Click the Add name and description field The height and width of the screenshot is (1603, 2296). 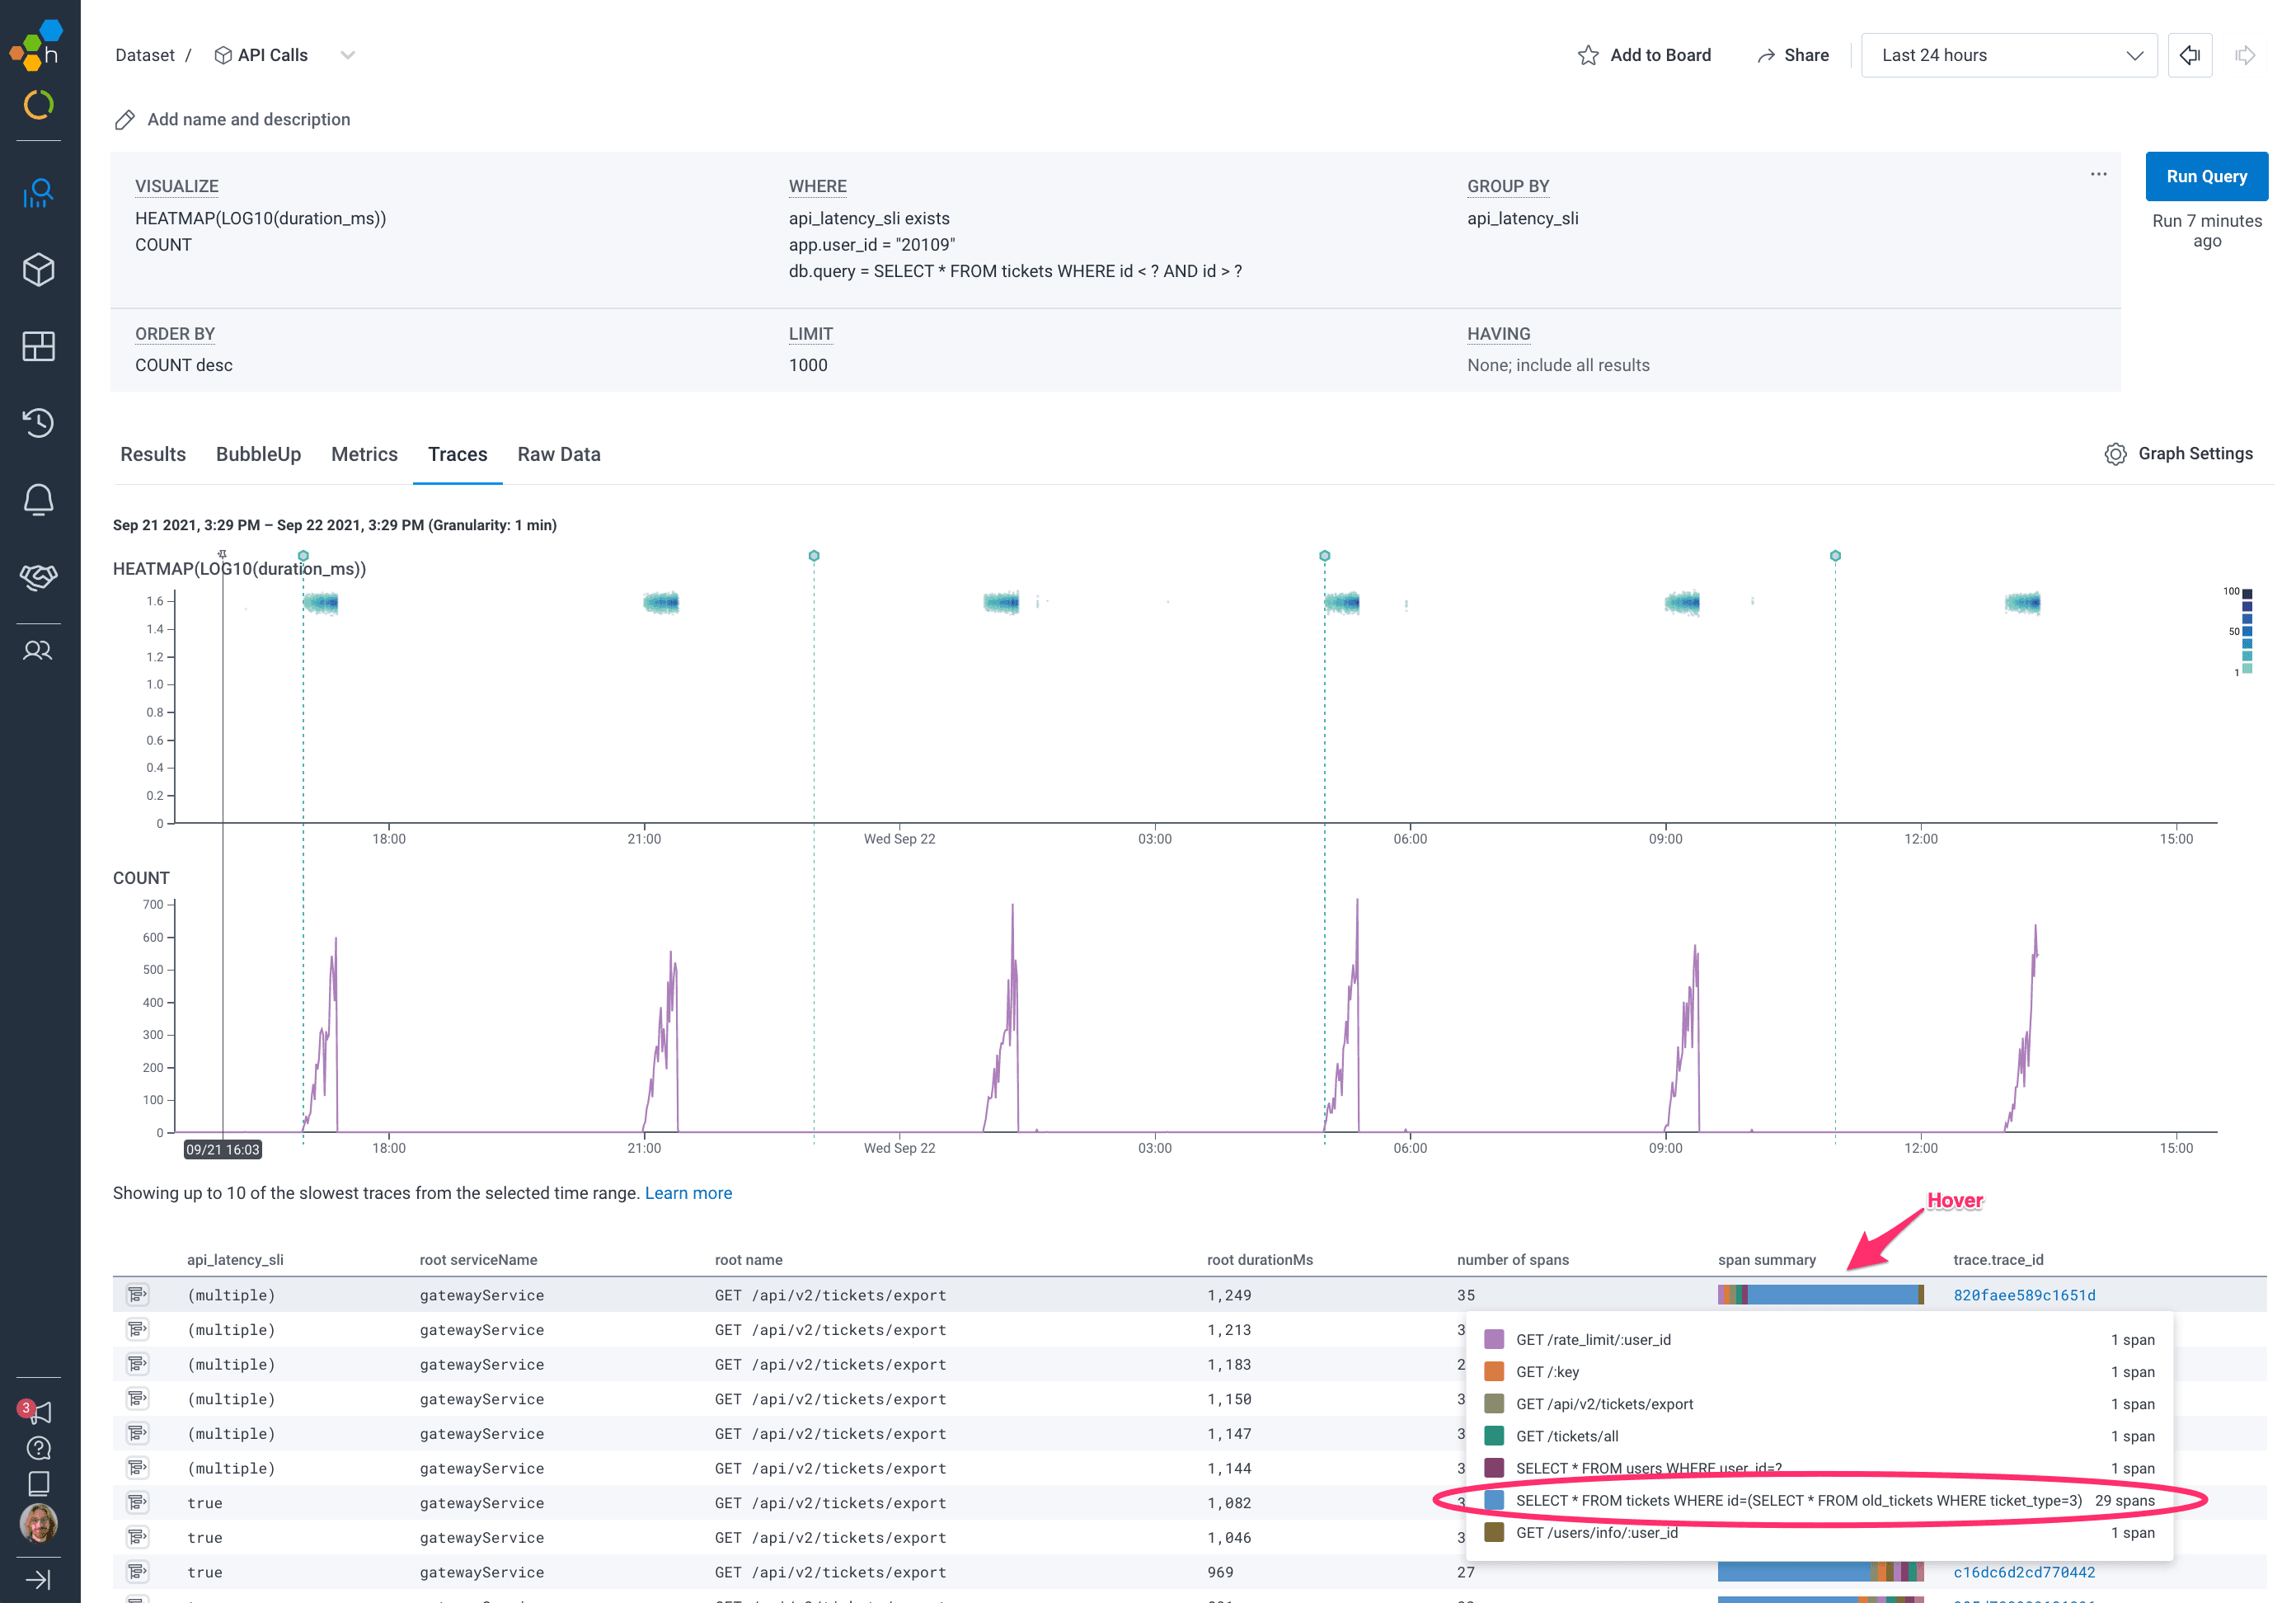[248, 119]
